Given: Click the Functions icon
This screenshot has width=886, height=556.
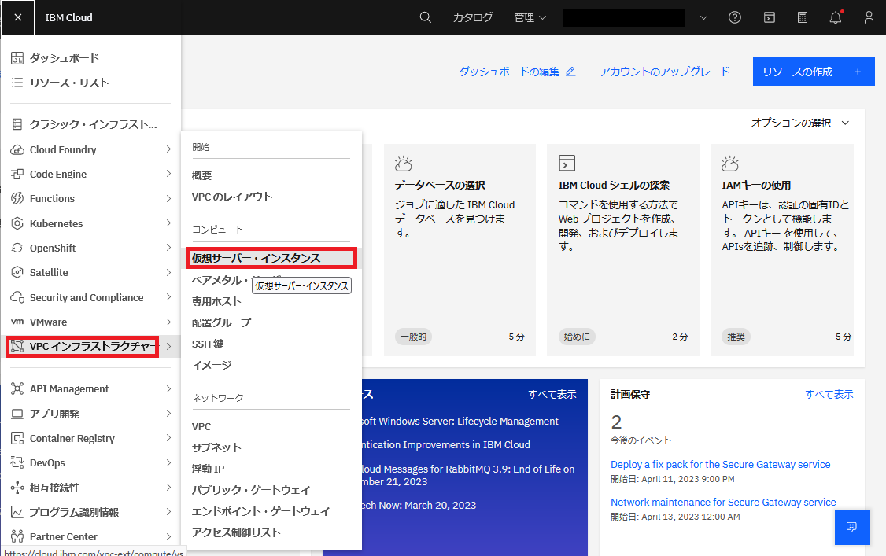Looking at the screenshot, I should 17,198.
